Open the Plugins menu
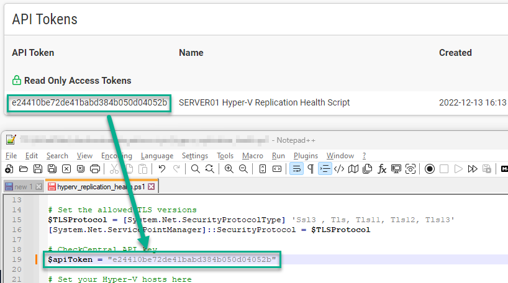Viewport: 508px width, 283px height. coord(306,156)
